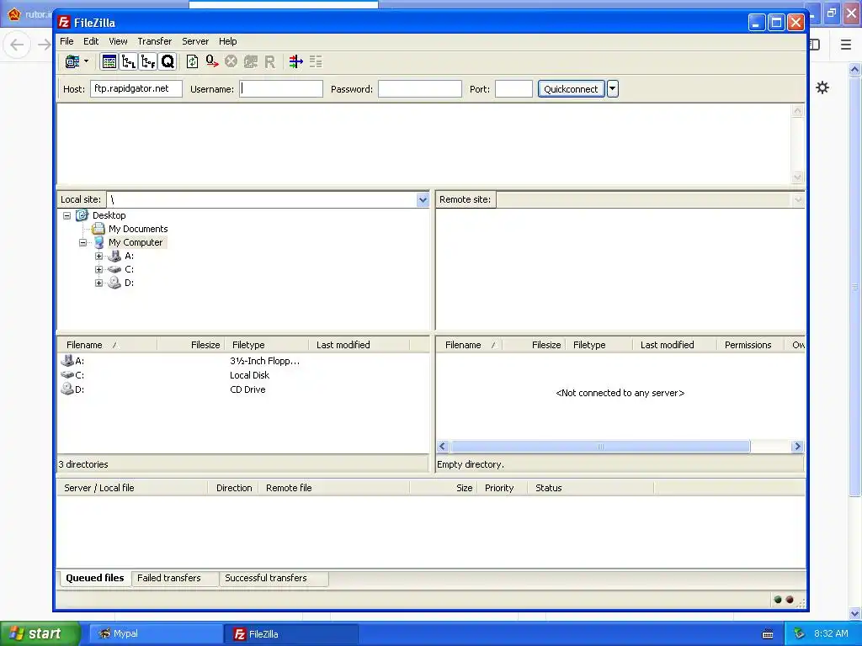Select C: Local Disk row in file list
The height and width of the screenshot is (646, 862).
point(243,375)
